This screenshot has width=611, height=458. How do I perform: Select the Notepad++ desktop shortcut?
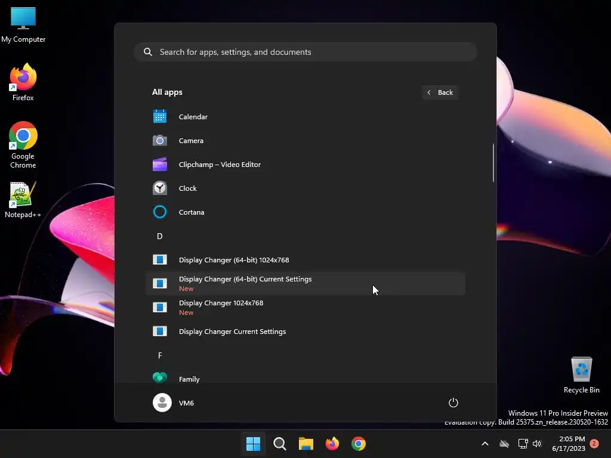coord(23,200)
